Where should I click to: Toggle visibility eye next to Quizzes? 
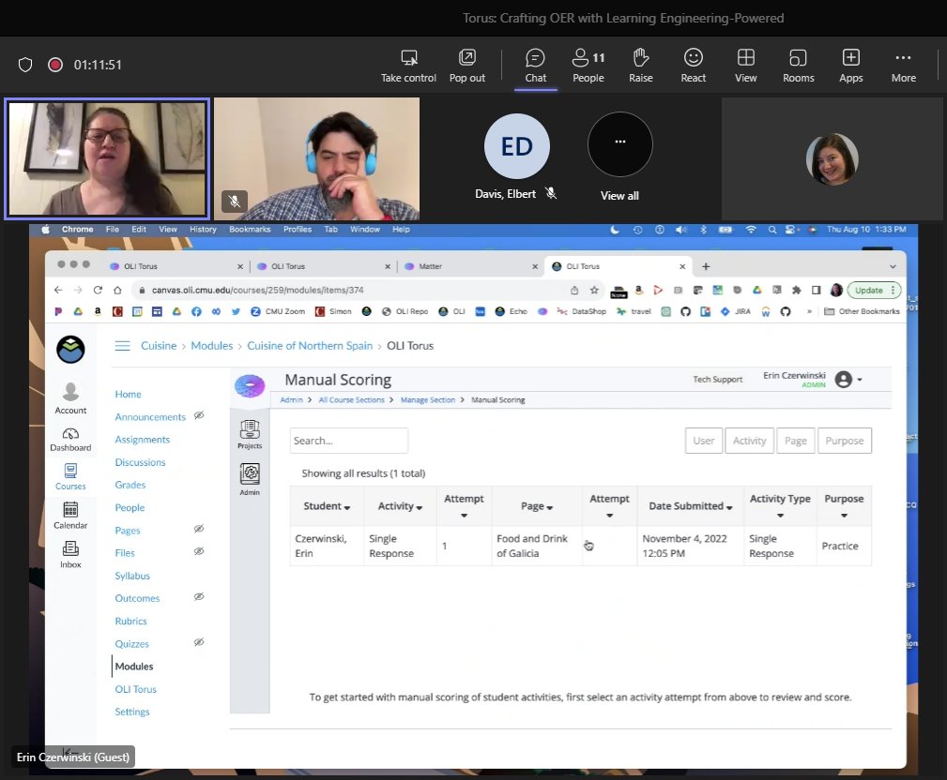point(199,642)
